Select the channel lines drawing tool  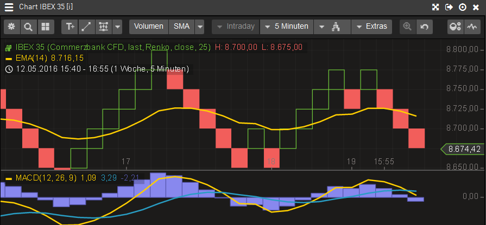pyautogui.click(x=103, y=26)
